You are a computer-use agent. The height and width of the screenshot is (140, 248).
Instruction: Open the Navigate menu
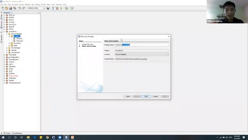[15, 4]
